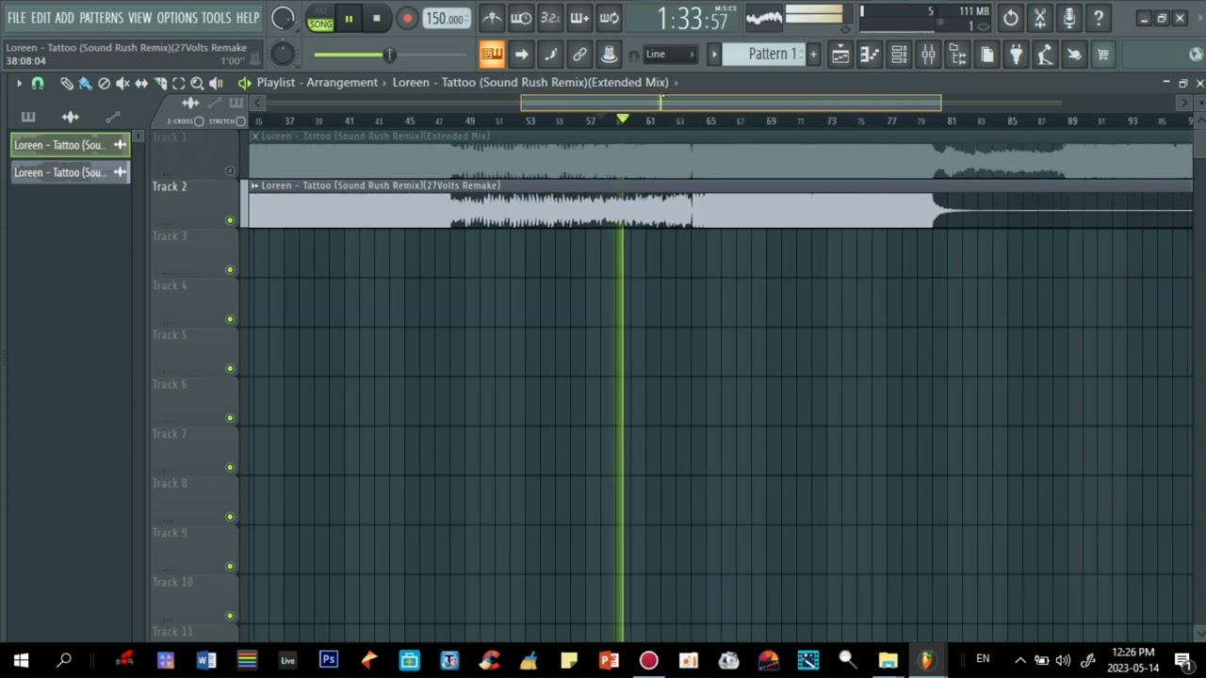
Task: Select the draw pencil tool
Action: pos(66,84)
